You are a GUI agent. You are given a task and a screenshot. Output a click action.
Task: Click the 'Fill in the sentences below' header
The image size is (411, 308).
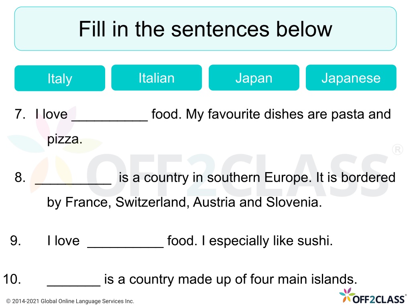tap(205, 29)
